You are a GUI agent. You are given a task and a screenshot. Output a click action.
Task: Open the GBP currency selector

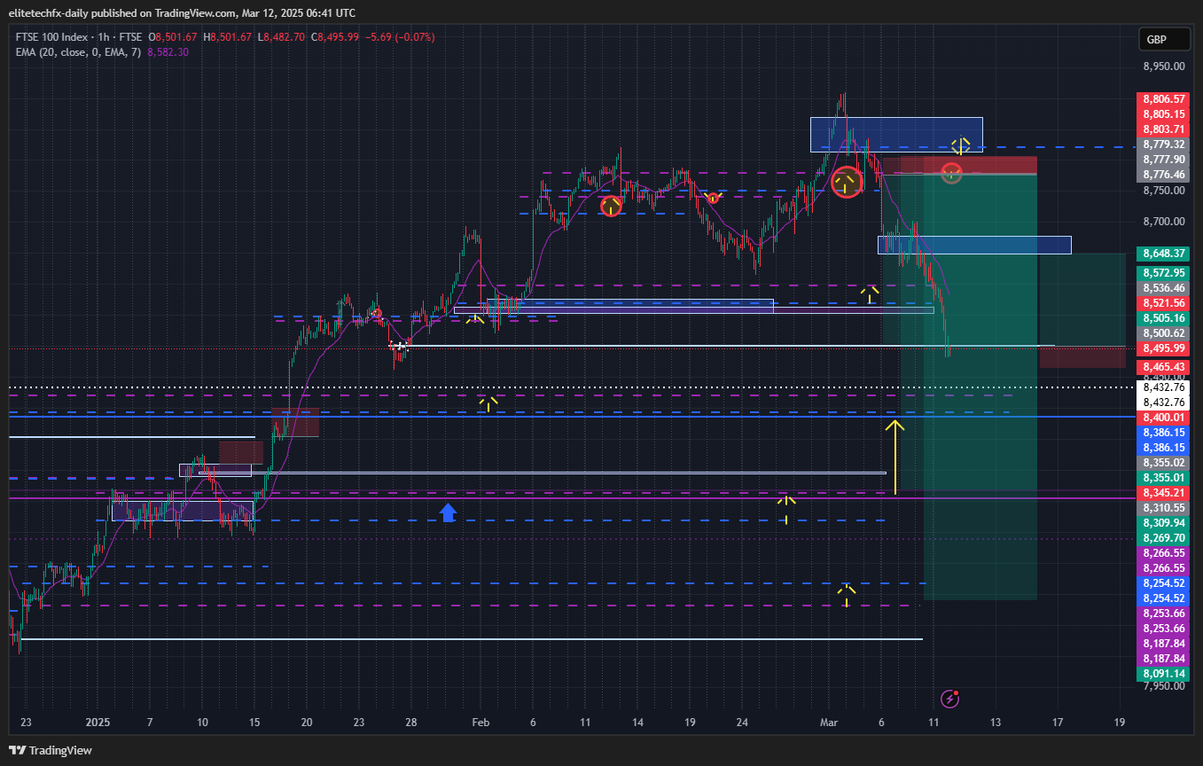pyautogui.click(x=1164, y=40)
